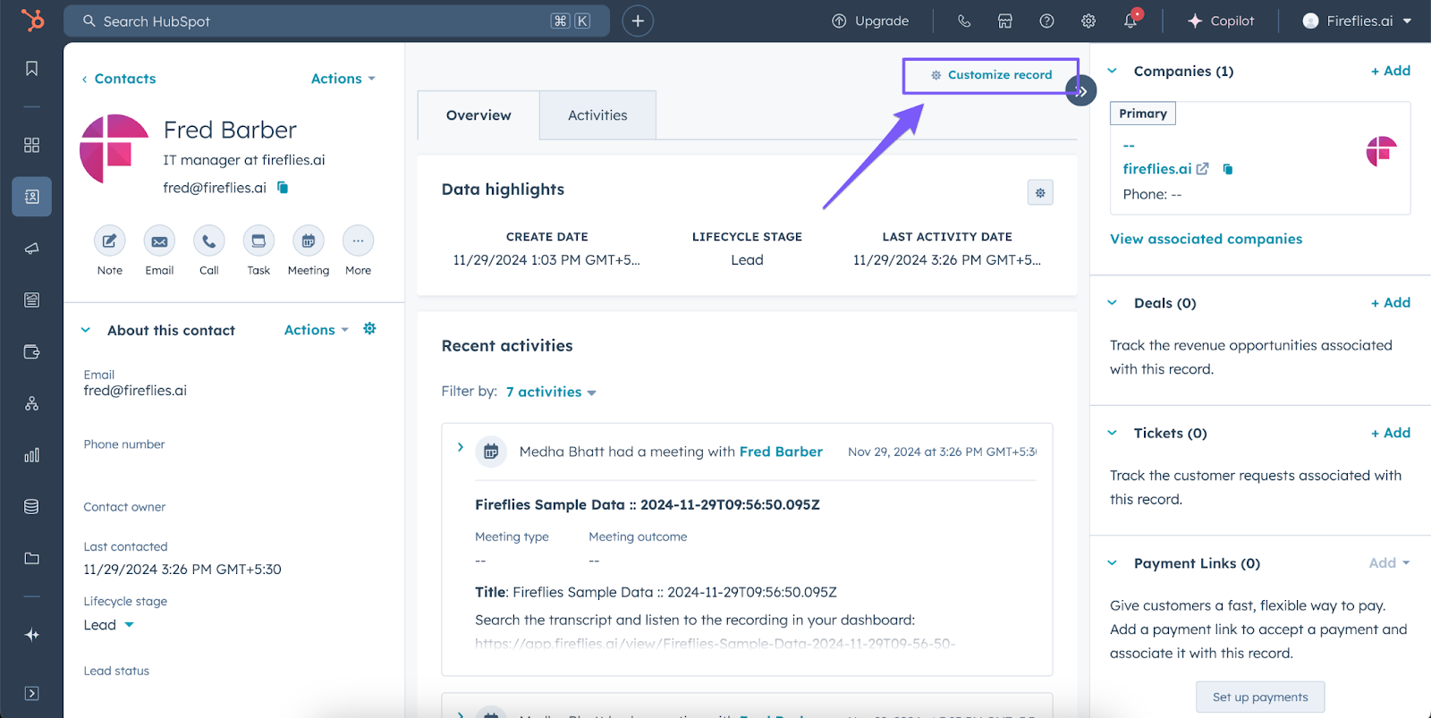This screenshot has height=718, width=1431.
Task: Collapse the Deals section
Action: pos(1113,303)
